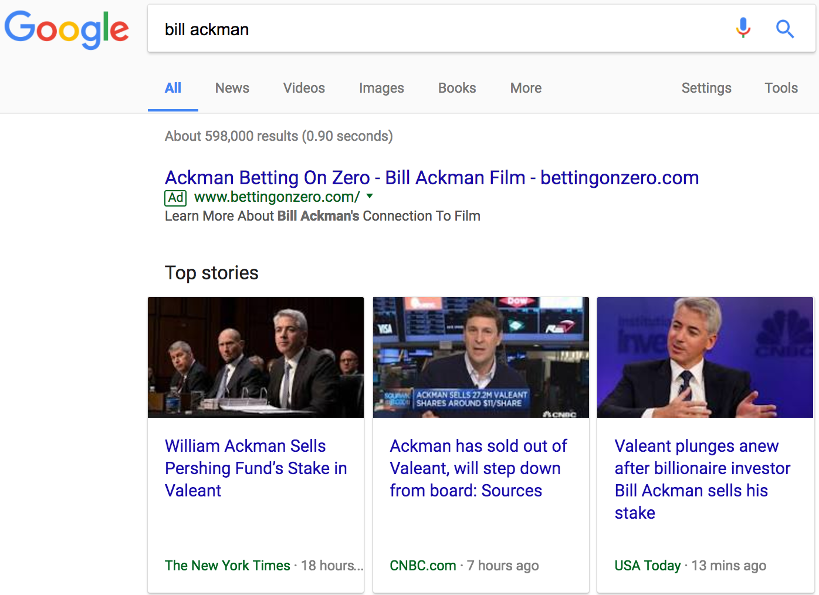Switch to the Videos tab

click(x=304, y=88)
